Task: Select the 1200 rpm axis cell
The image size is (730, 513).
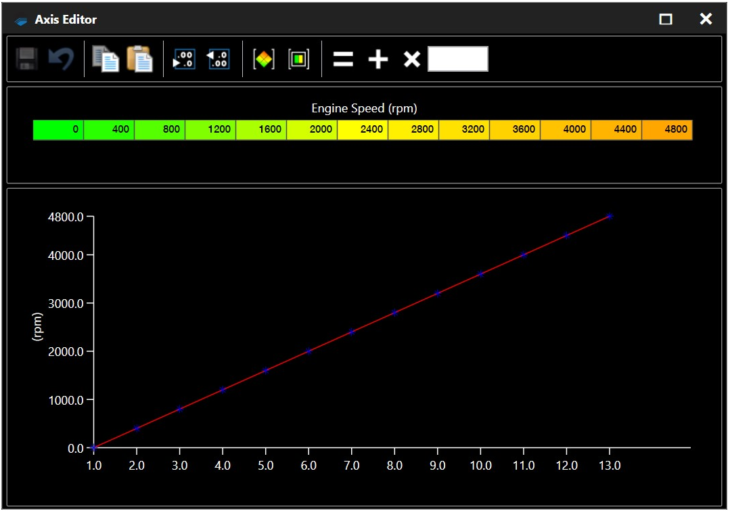Action: tap(210, 130)
